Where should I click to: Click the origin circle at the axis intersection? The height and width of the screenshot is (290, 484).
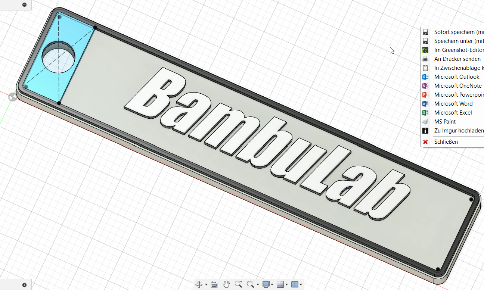13,97
